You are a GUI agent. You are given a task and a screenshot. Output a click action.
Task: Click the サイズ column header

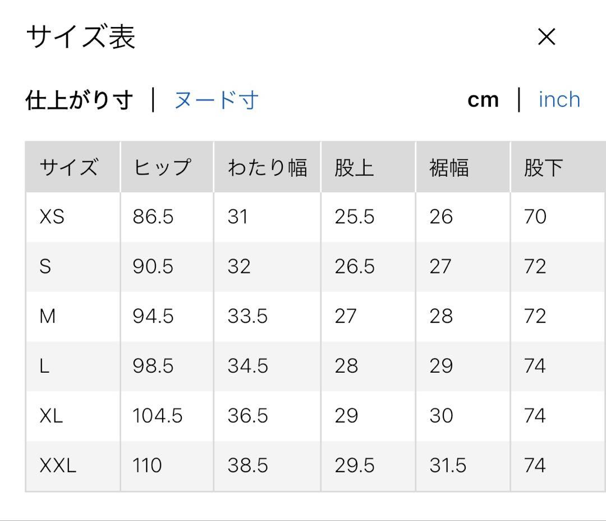click(68, 167)
